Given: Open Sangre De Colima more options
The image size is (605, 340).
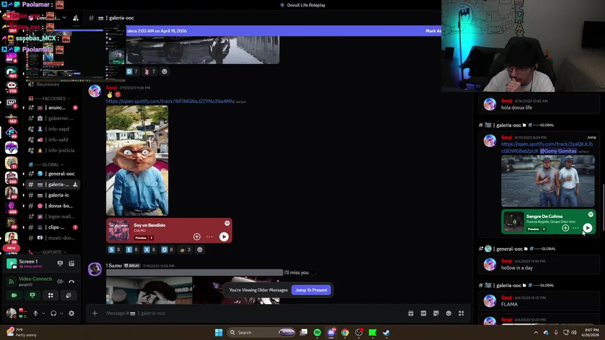Looking at the screenshot, I should [576, 228].
